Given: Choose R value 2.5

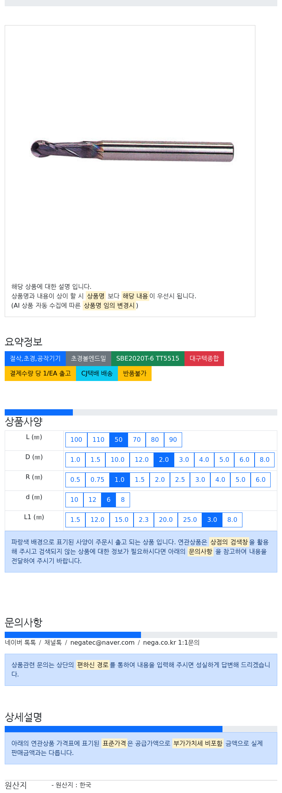Looking at the screenshot, I should point(180,480).
